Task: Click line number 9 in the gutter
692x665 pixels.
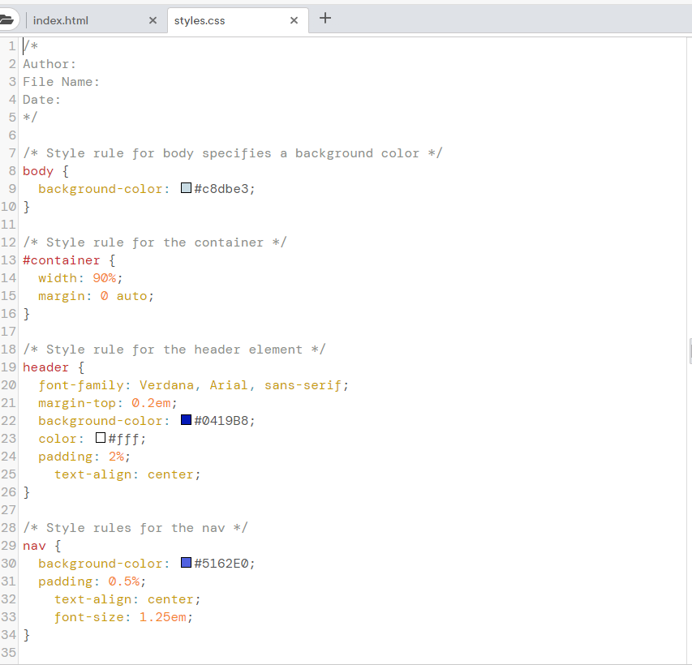Action: click(9, 188)
